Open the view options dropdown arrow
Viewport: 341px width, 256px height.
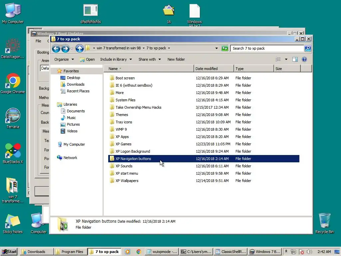(286, 59)
